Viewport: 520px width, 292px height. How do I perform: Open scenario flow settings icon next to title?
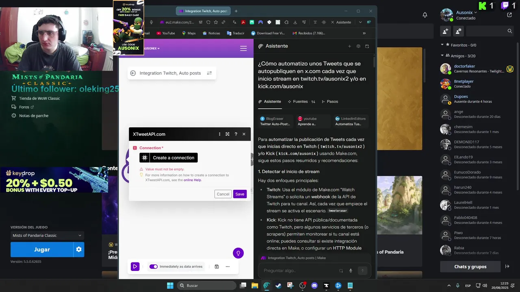(209, 73)
